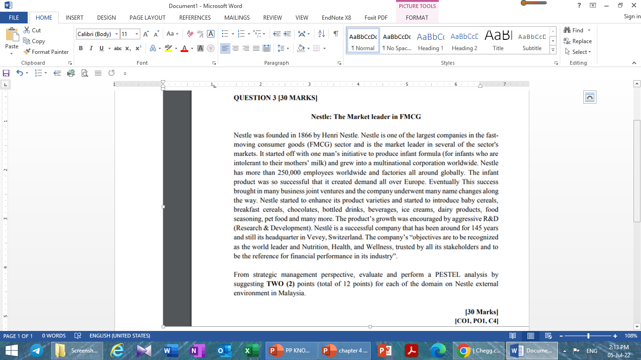This screenshot has height=360, width=641.
Task: Switch to the Picture Tools FORMAT tab
Action: (417, 17)
